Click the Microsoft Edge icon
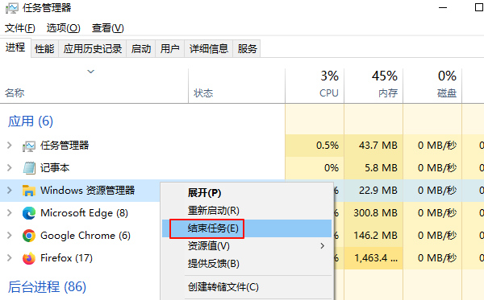 coord(29,213)
